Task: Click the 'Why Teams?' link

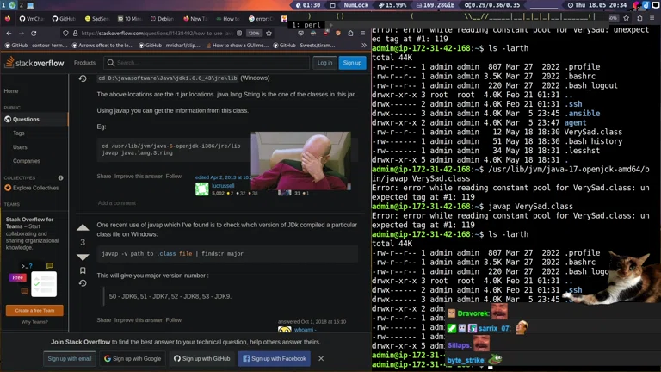Action: [x=34, y=322]
